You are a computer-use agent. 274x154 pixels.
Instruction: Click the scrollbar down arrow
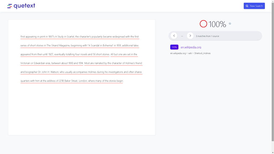[272, 152]
